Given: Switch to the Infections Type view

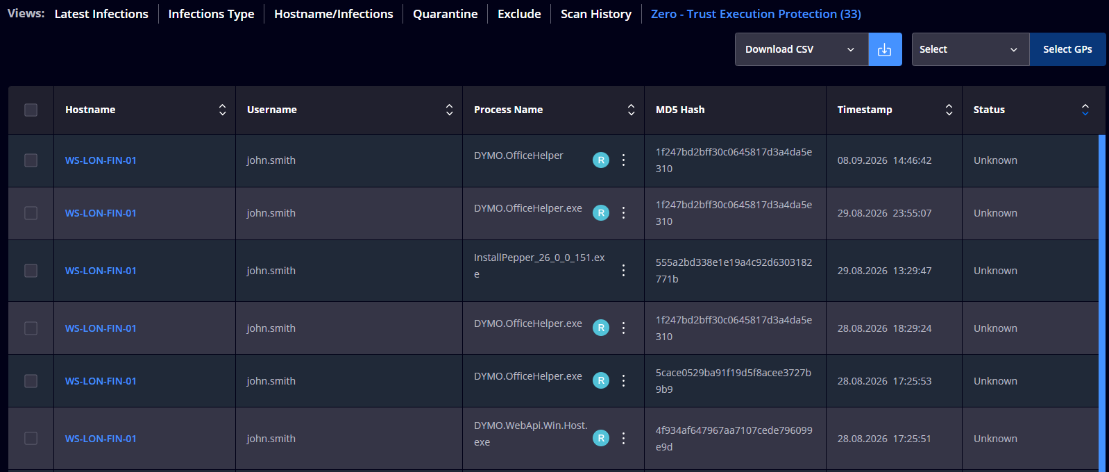Looking at the screenshot, I should click(211, 14).
